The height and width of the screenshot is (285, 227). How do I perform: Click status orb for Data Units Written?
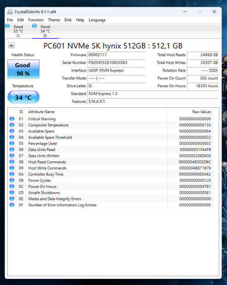point(12,156)
